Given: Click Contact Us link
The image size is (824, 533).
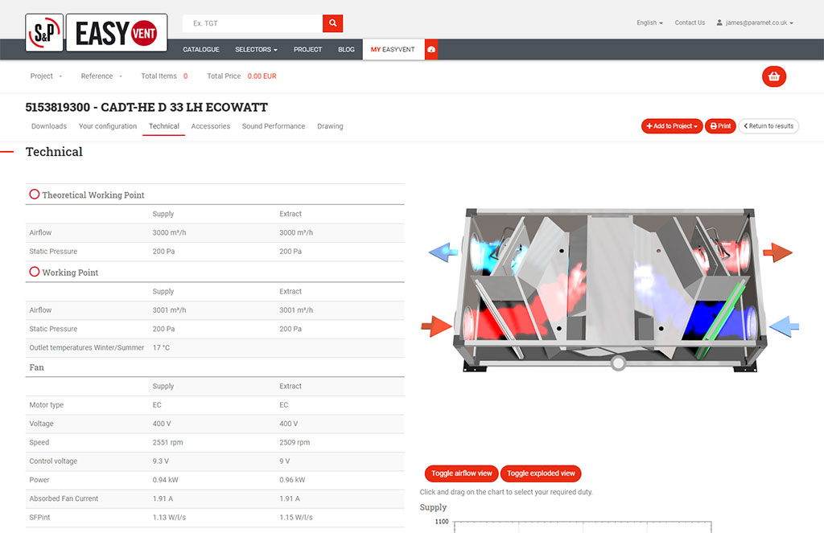Looking at the screenshot, I should pos(690,23).
